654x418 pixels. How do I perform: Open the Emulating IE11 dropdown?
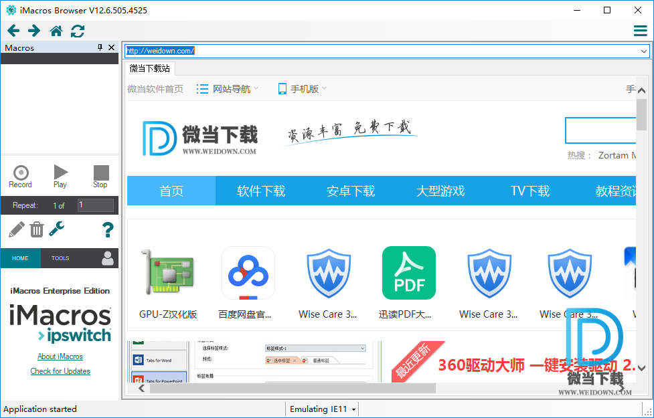coord(323,409)
